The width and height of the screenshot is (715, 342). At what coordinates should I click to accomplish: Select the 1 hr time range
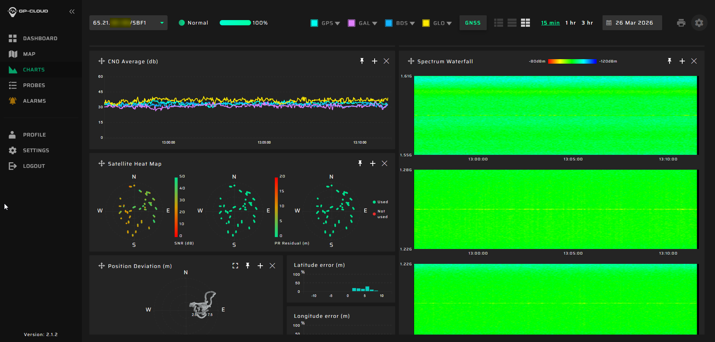point(570,23)
